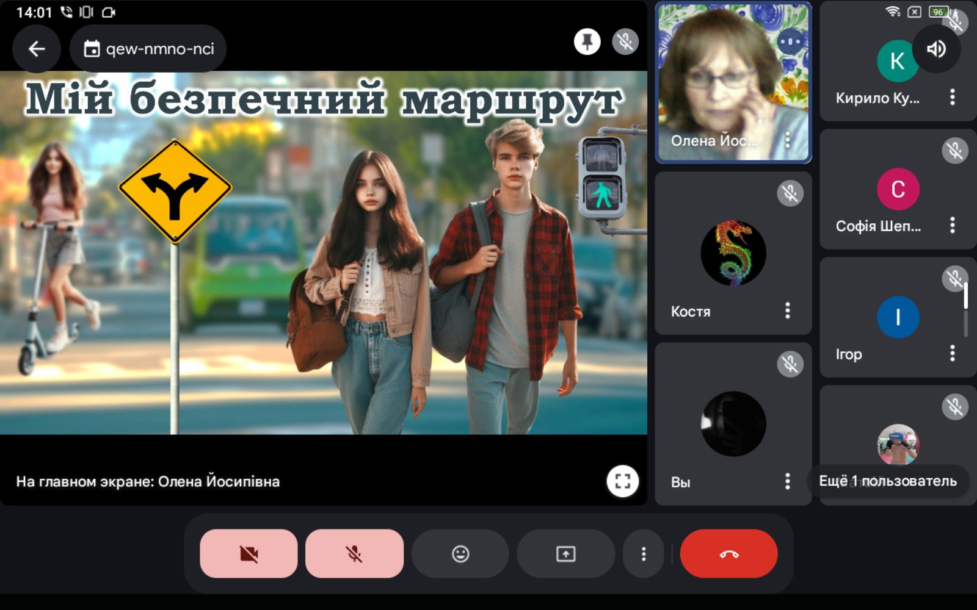Click Кирило's green K avatar
This screenshot has height=610, width=977.
[898, 61]
